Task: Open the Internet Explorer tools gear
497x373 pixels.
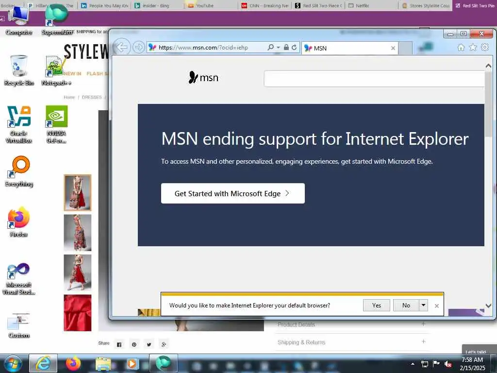Action: pos(485,48)
